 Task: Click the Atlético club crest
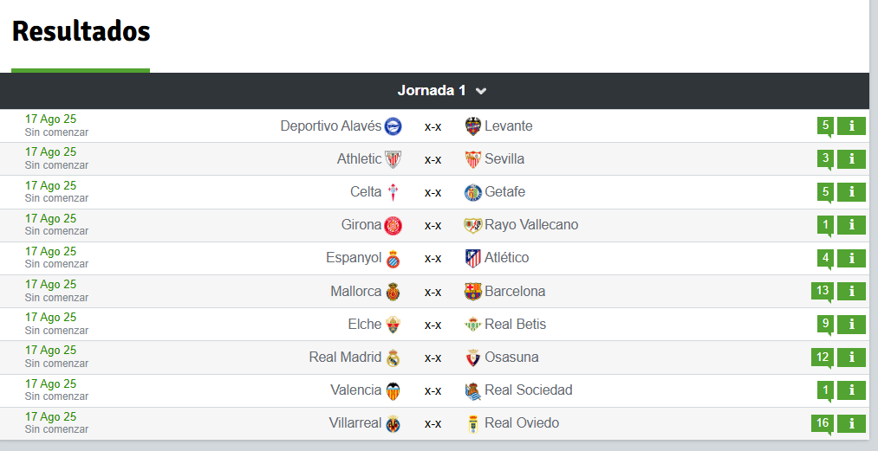coord(473,258)
